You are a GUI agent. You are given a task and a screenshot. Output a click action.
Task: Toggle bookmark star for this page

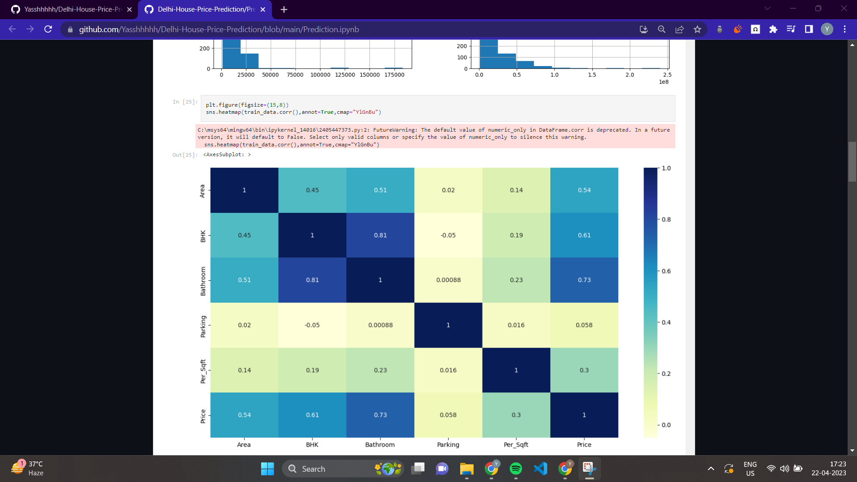(x=697, y=29)
